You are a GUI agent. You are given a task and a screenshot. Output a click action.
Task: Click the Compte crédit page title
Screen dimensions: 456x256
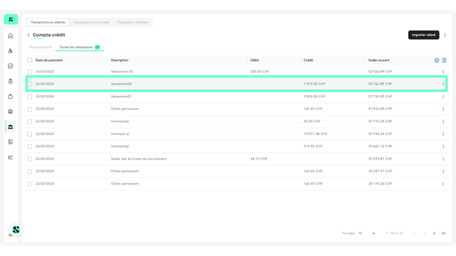tap(49, 35)
